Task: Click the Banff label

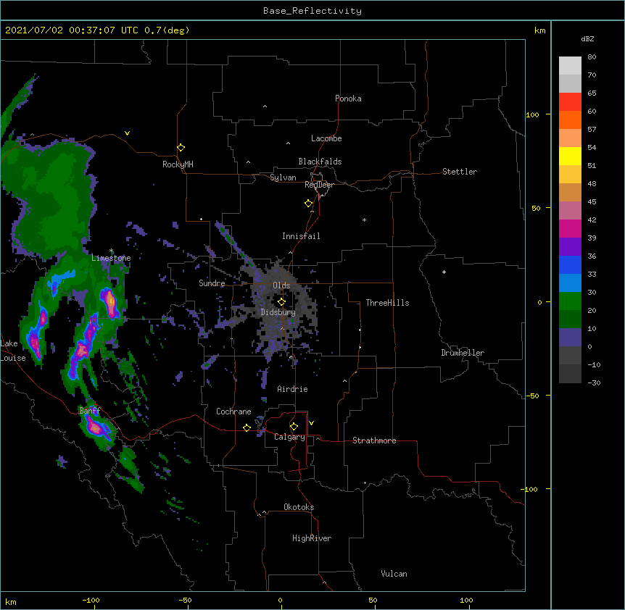Action: pos(90,411)
